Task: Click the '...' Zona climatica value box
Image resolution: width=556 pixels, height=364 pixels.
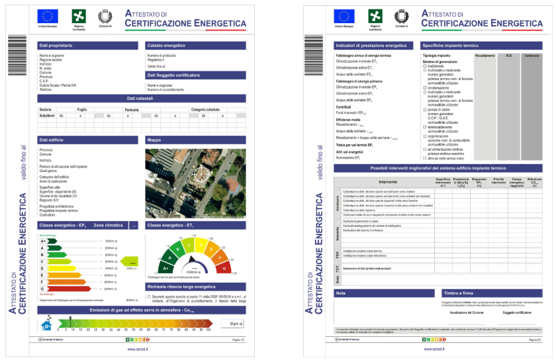Action: (x=134, y=226)
